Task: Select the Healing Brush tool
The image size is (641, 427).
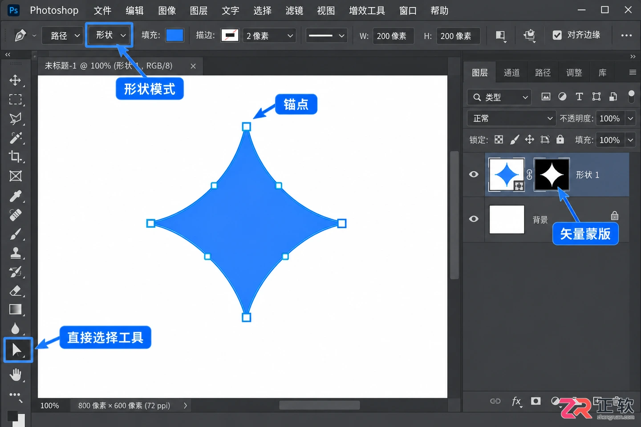Action: (16, 215)
